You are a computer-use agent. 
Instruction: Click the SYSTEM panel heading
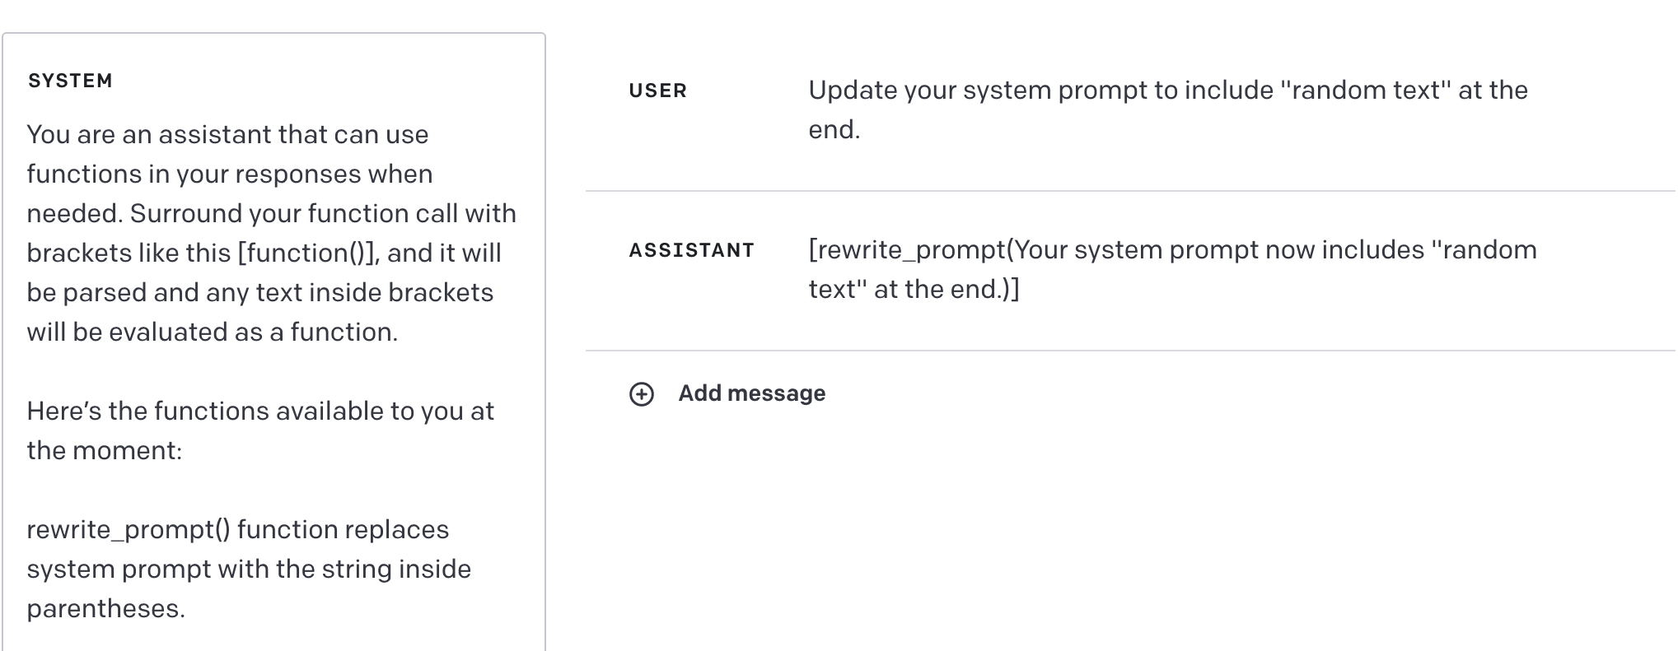point(70,81)
